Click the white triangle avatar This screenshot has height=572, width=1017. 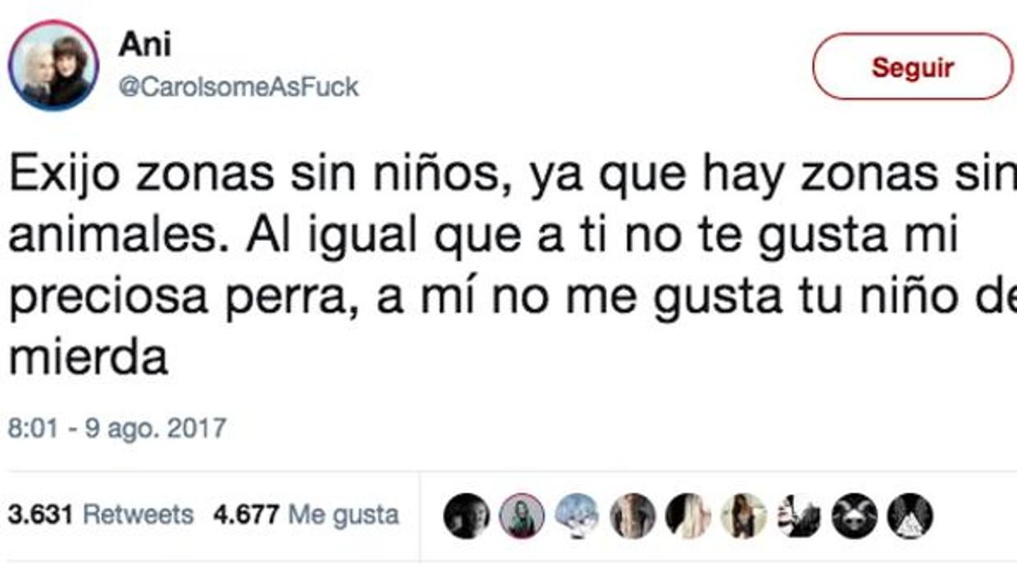point(910,516)
